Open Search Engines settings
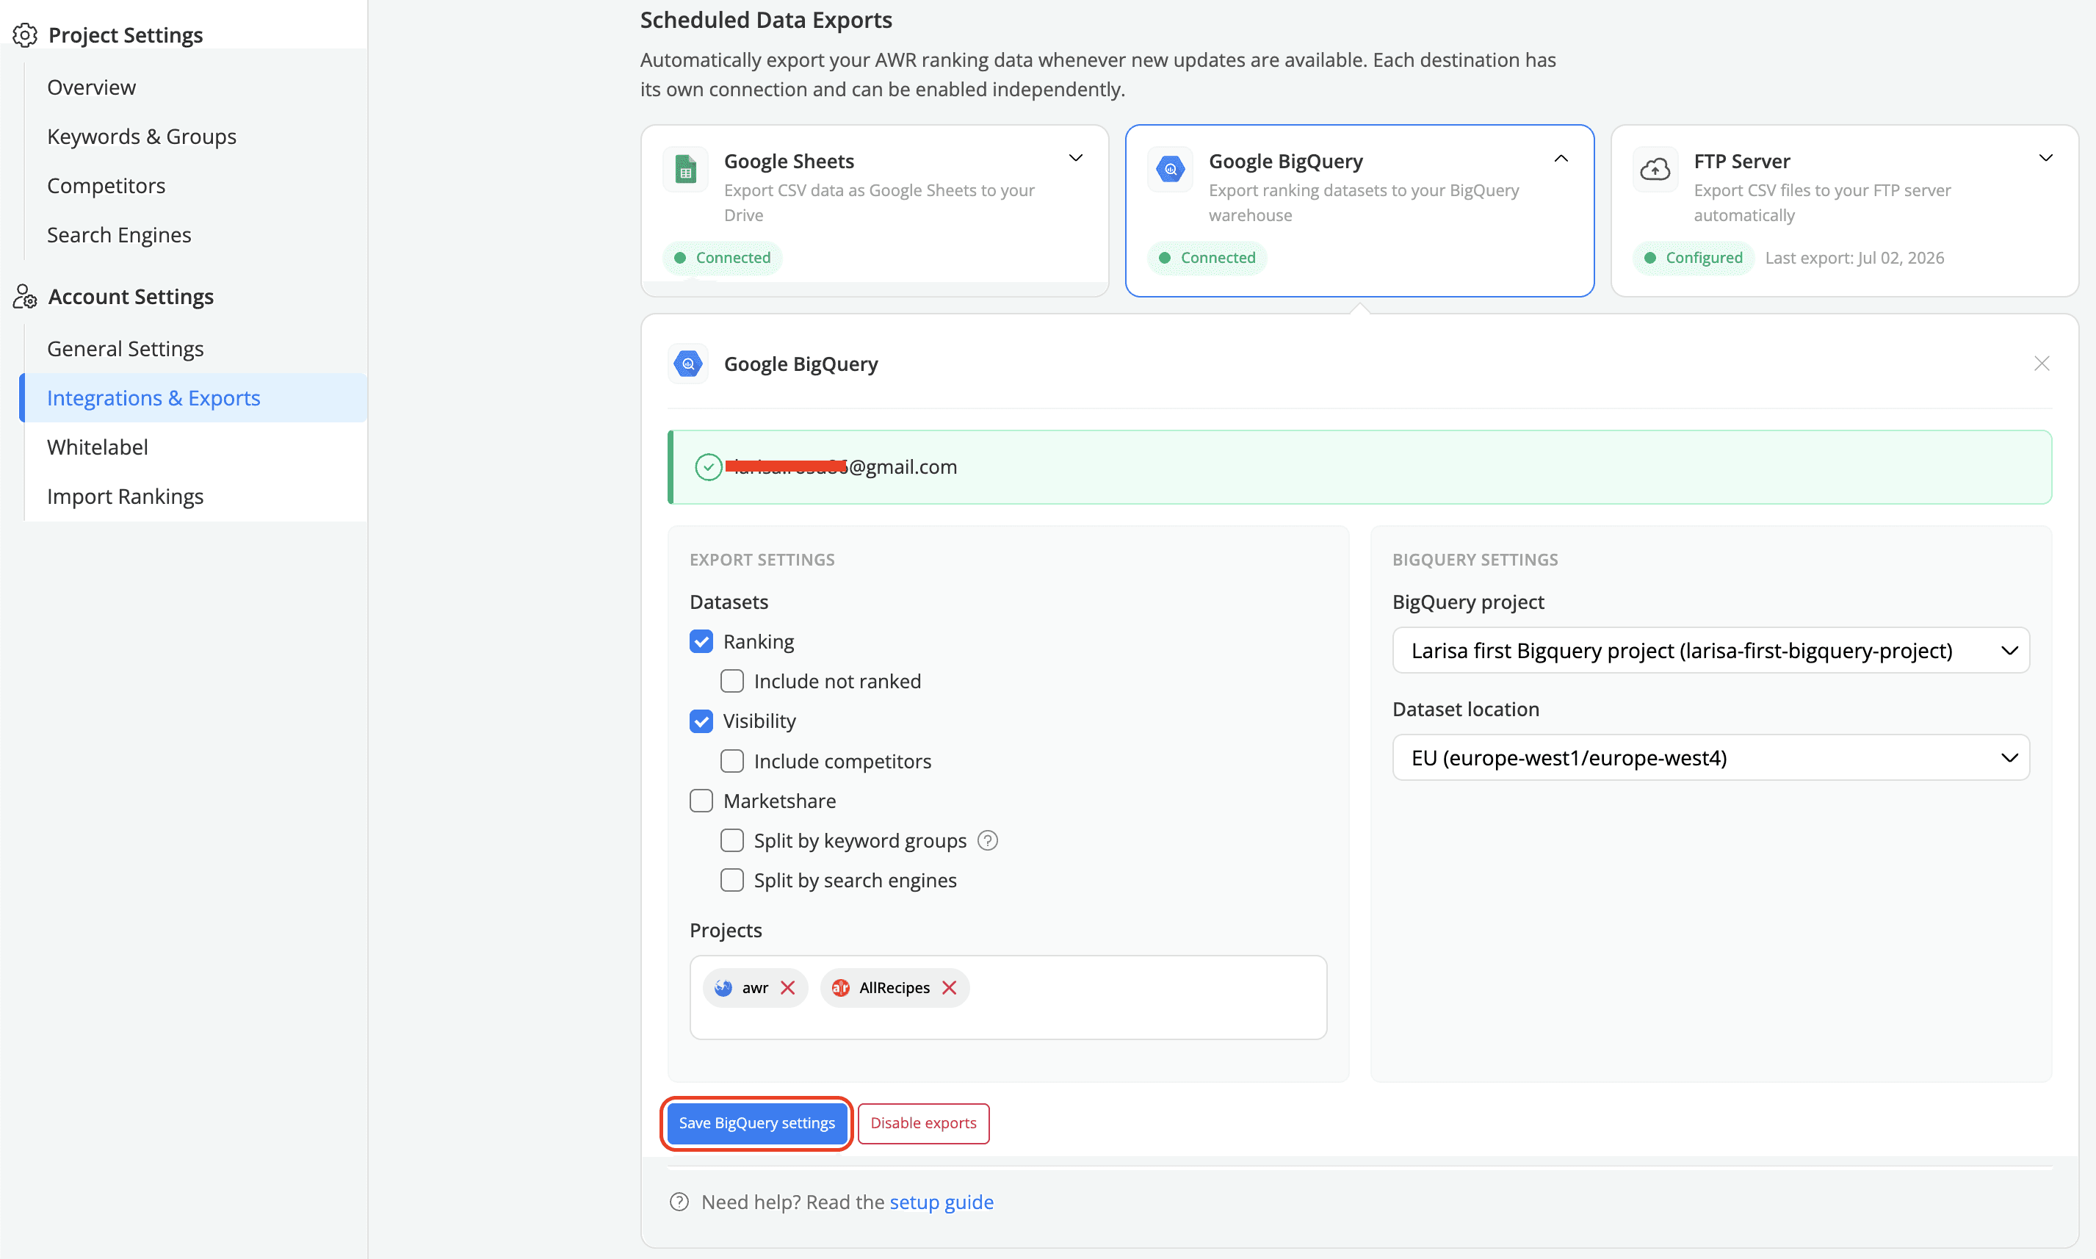The image size is (2096, 1259). 119,235
